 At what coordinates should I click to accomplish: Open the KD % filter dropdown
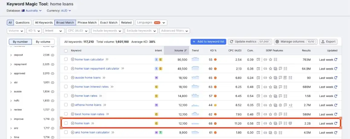click(x=34, y=31)
